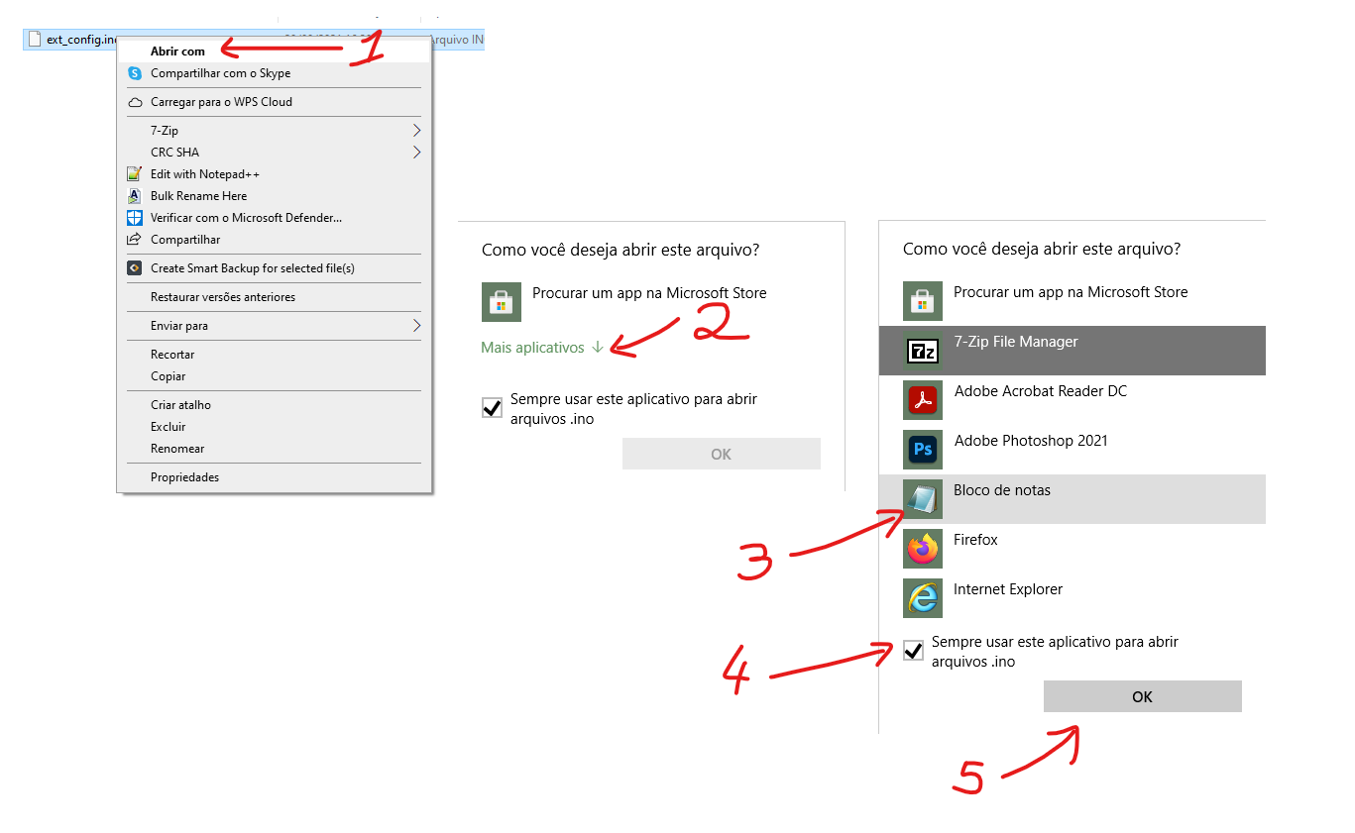
Task: Expand the Enviar para submenu arrow
Action: [417, 326]
